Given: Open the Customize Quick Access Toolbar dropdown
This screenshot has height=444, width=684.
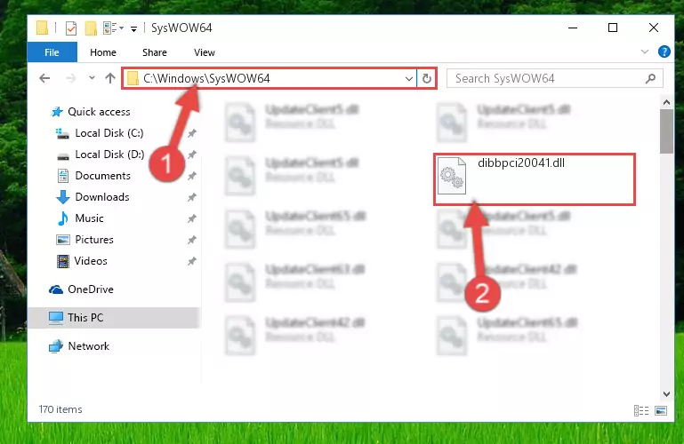Looking at the screenshot, I should click(134, 28).
